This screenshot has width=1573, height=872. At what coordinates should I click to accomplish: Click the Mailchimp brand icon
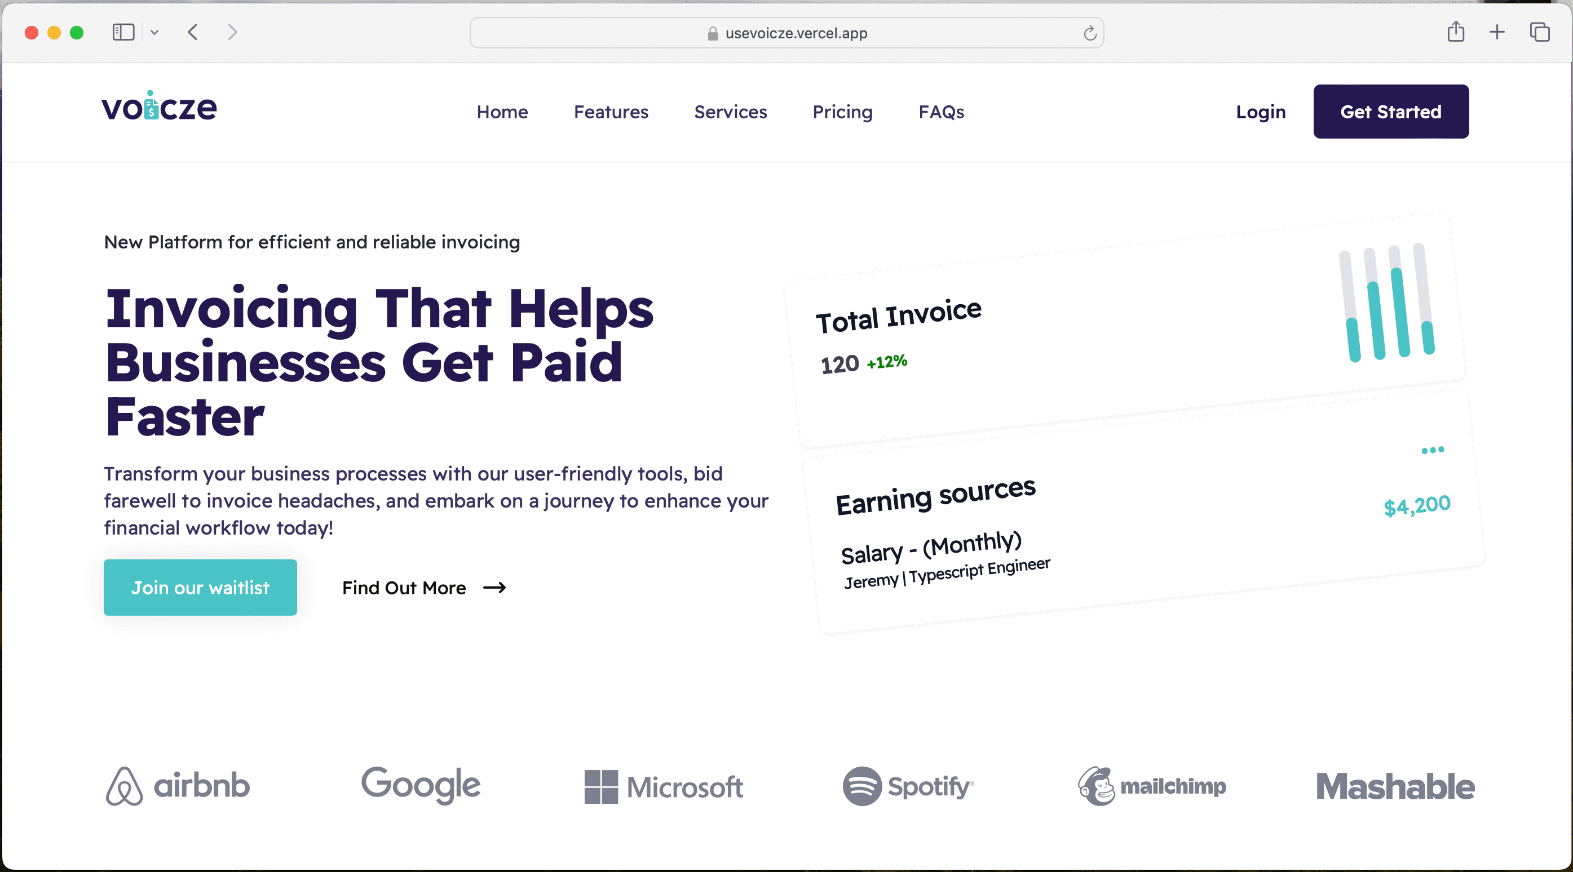[1096, 784]
